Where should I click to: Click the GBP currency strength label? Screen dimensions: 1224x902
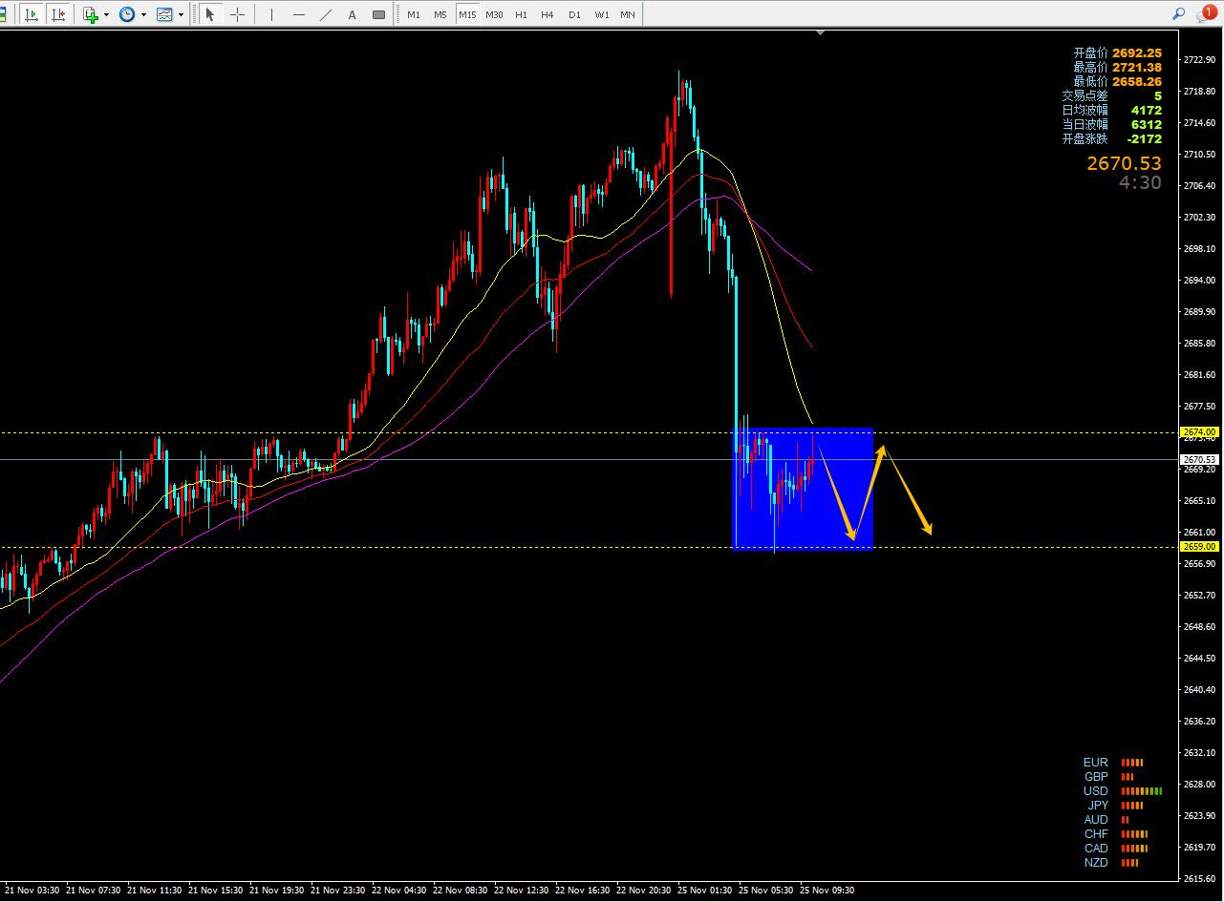[x=1096, y=777]
